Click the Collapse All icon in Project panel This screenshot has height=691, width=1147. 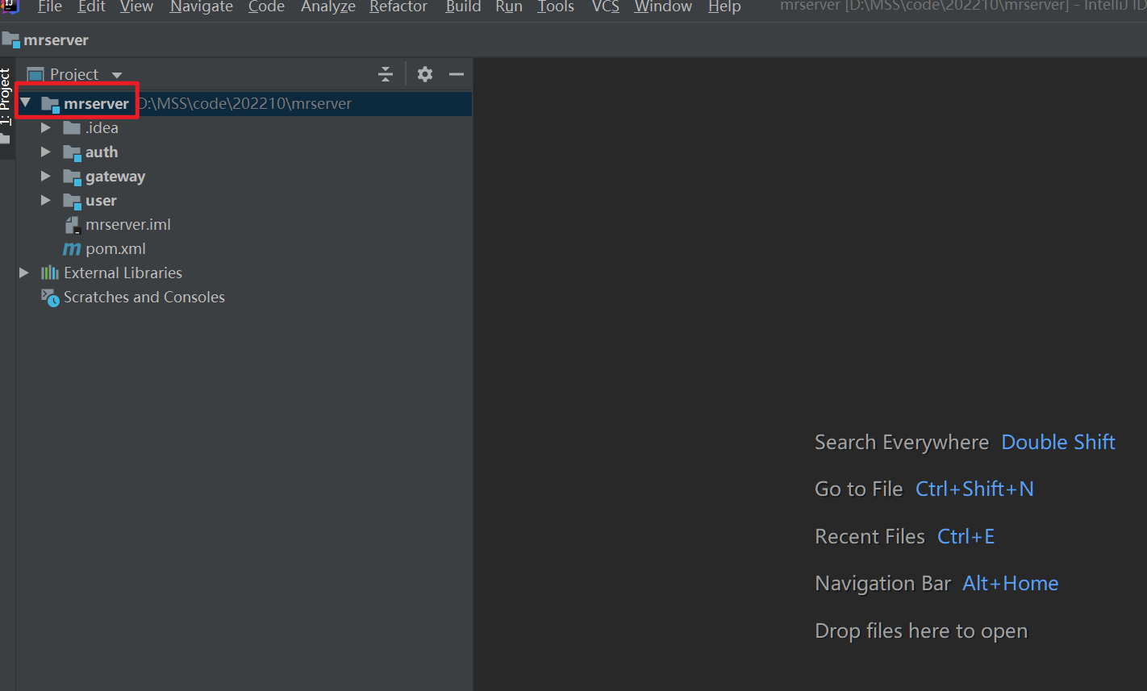(386, 74)
